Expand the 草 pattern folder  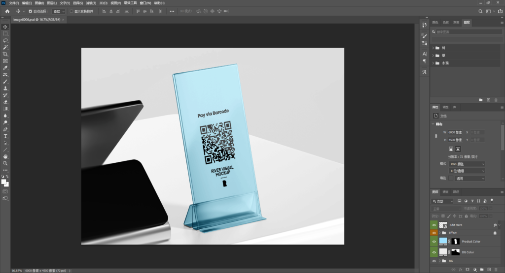(x=433, y=56)
